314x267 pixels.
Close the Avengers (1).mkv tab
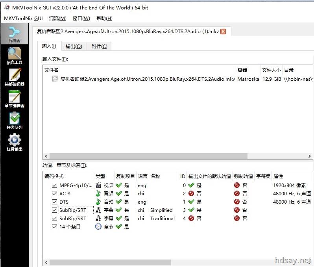pos(223,32)
